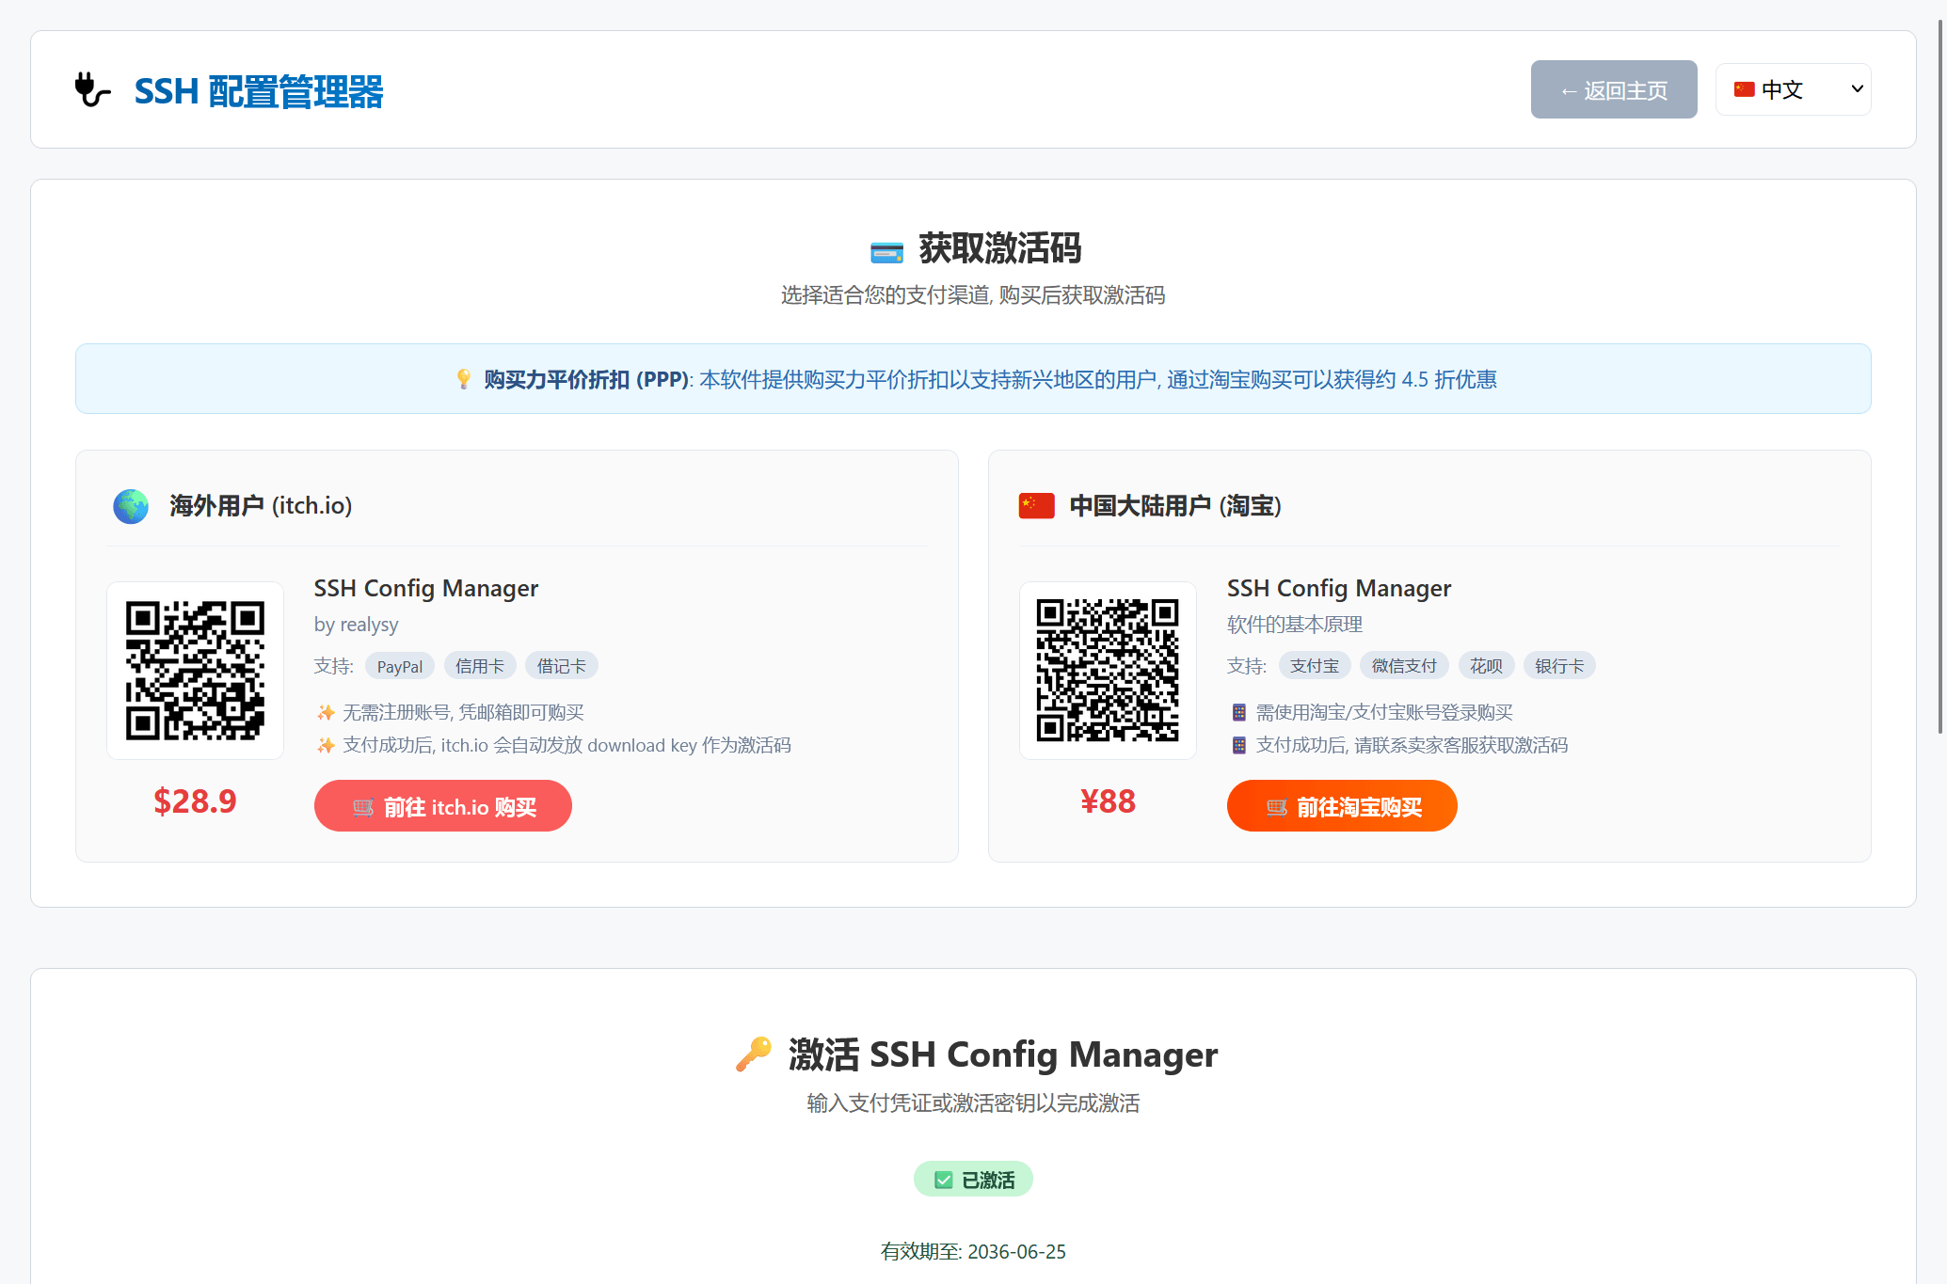Click 'by realysy' author text
The height and width of the screenshot is (1284, 1947).
coord(356,625)
